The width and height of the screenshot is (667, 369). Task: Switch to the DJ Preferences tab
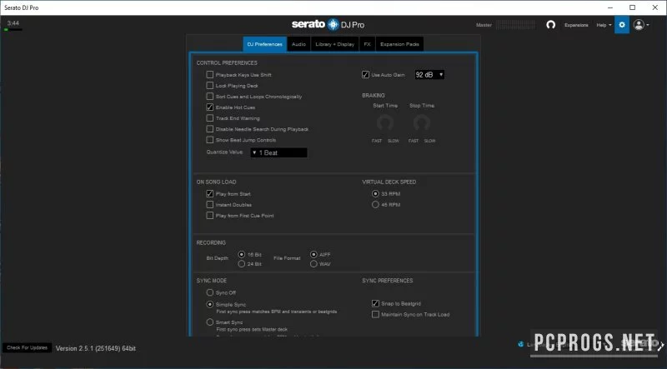point(264,44)
